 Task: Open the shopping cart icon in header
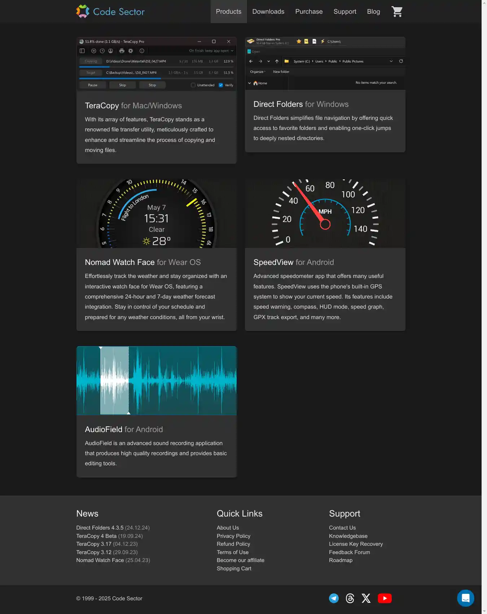pyautogui.click(x=397, y=12)
